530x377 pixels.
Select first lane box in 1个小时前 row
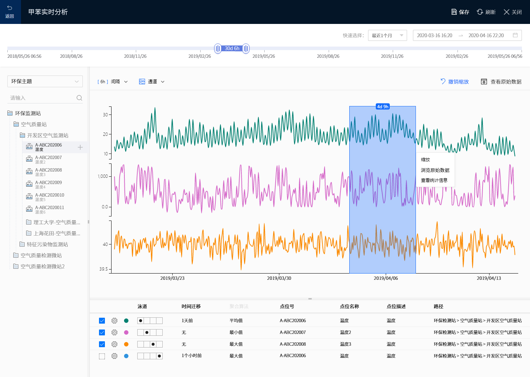[x=141, y=356]
